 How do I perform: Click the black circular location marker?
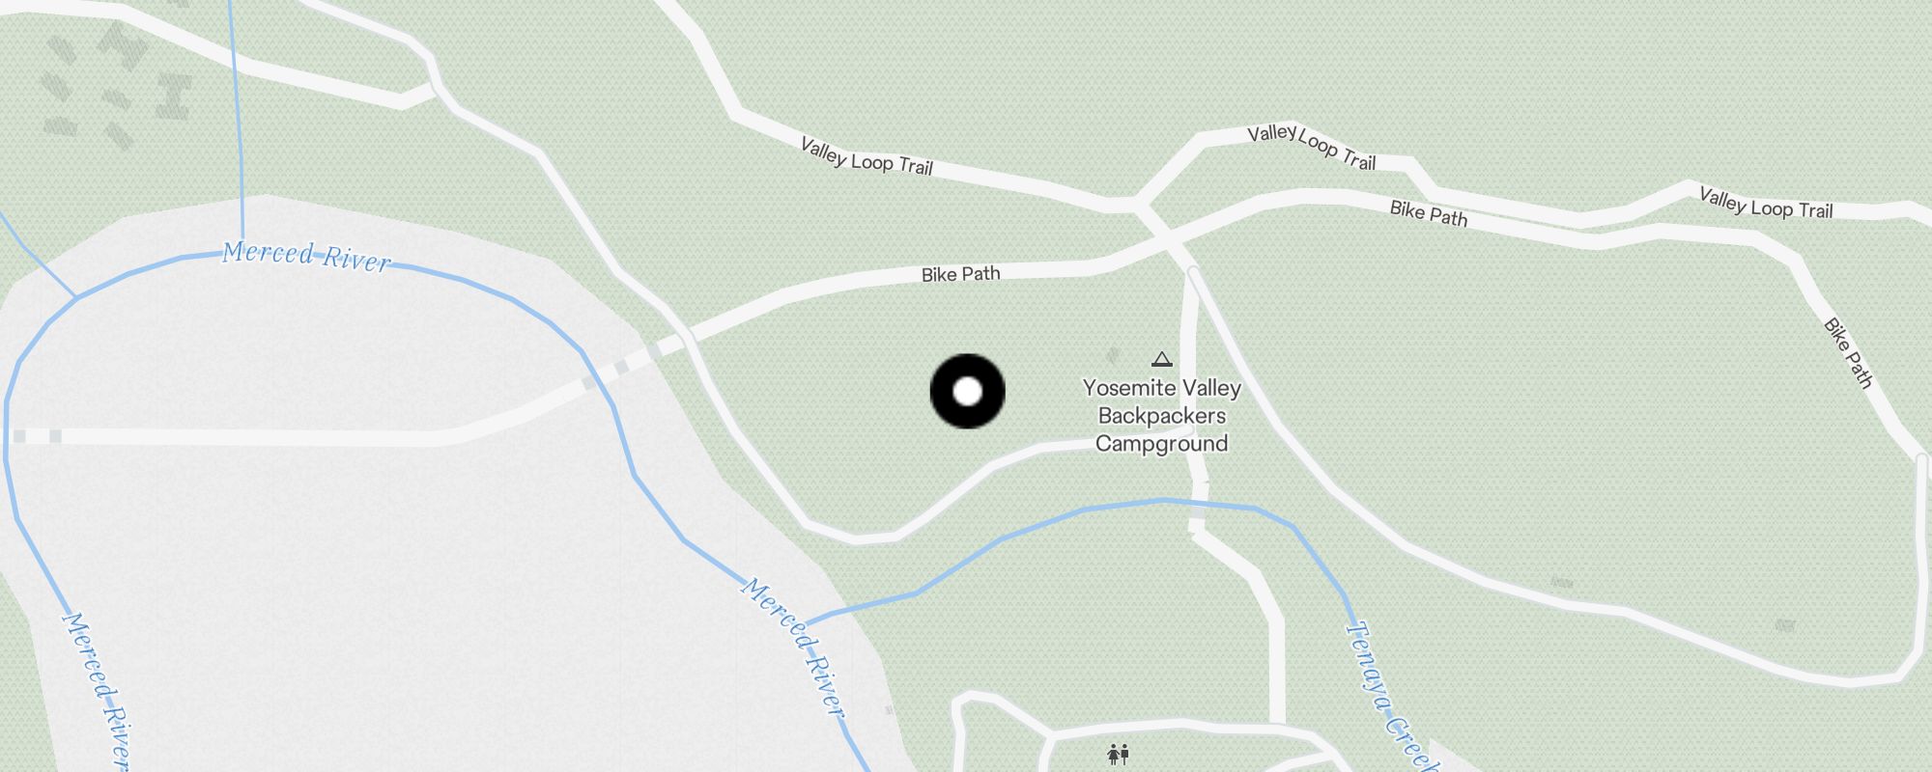pyautogui.click(x=967, y=392)
